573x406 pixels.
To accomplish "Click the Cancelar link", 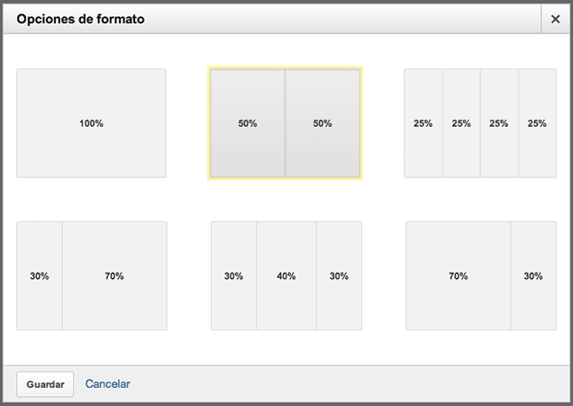I will 107,383.
